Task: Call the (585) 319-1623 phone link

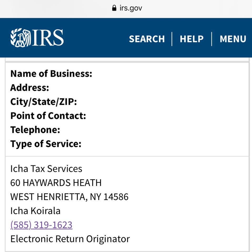Action: [41, 225]
